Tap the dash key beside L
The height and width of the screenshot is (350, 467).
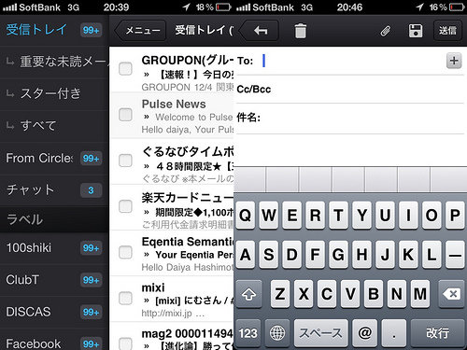tap(455, 255)
